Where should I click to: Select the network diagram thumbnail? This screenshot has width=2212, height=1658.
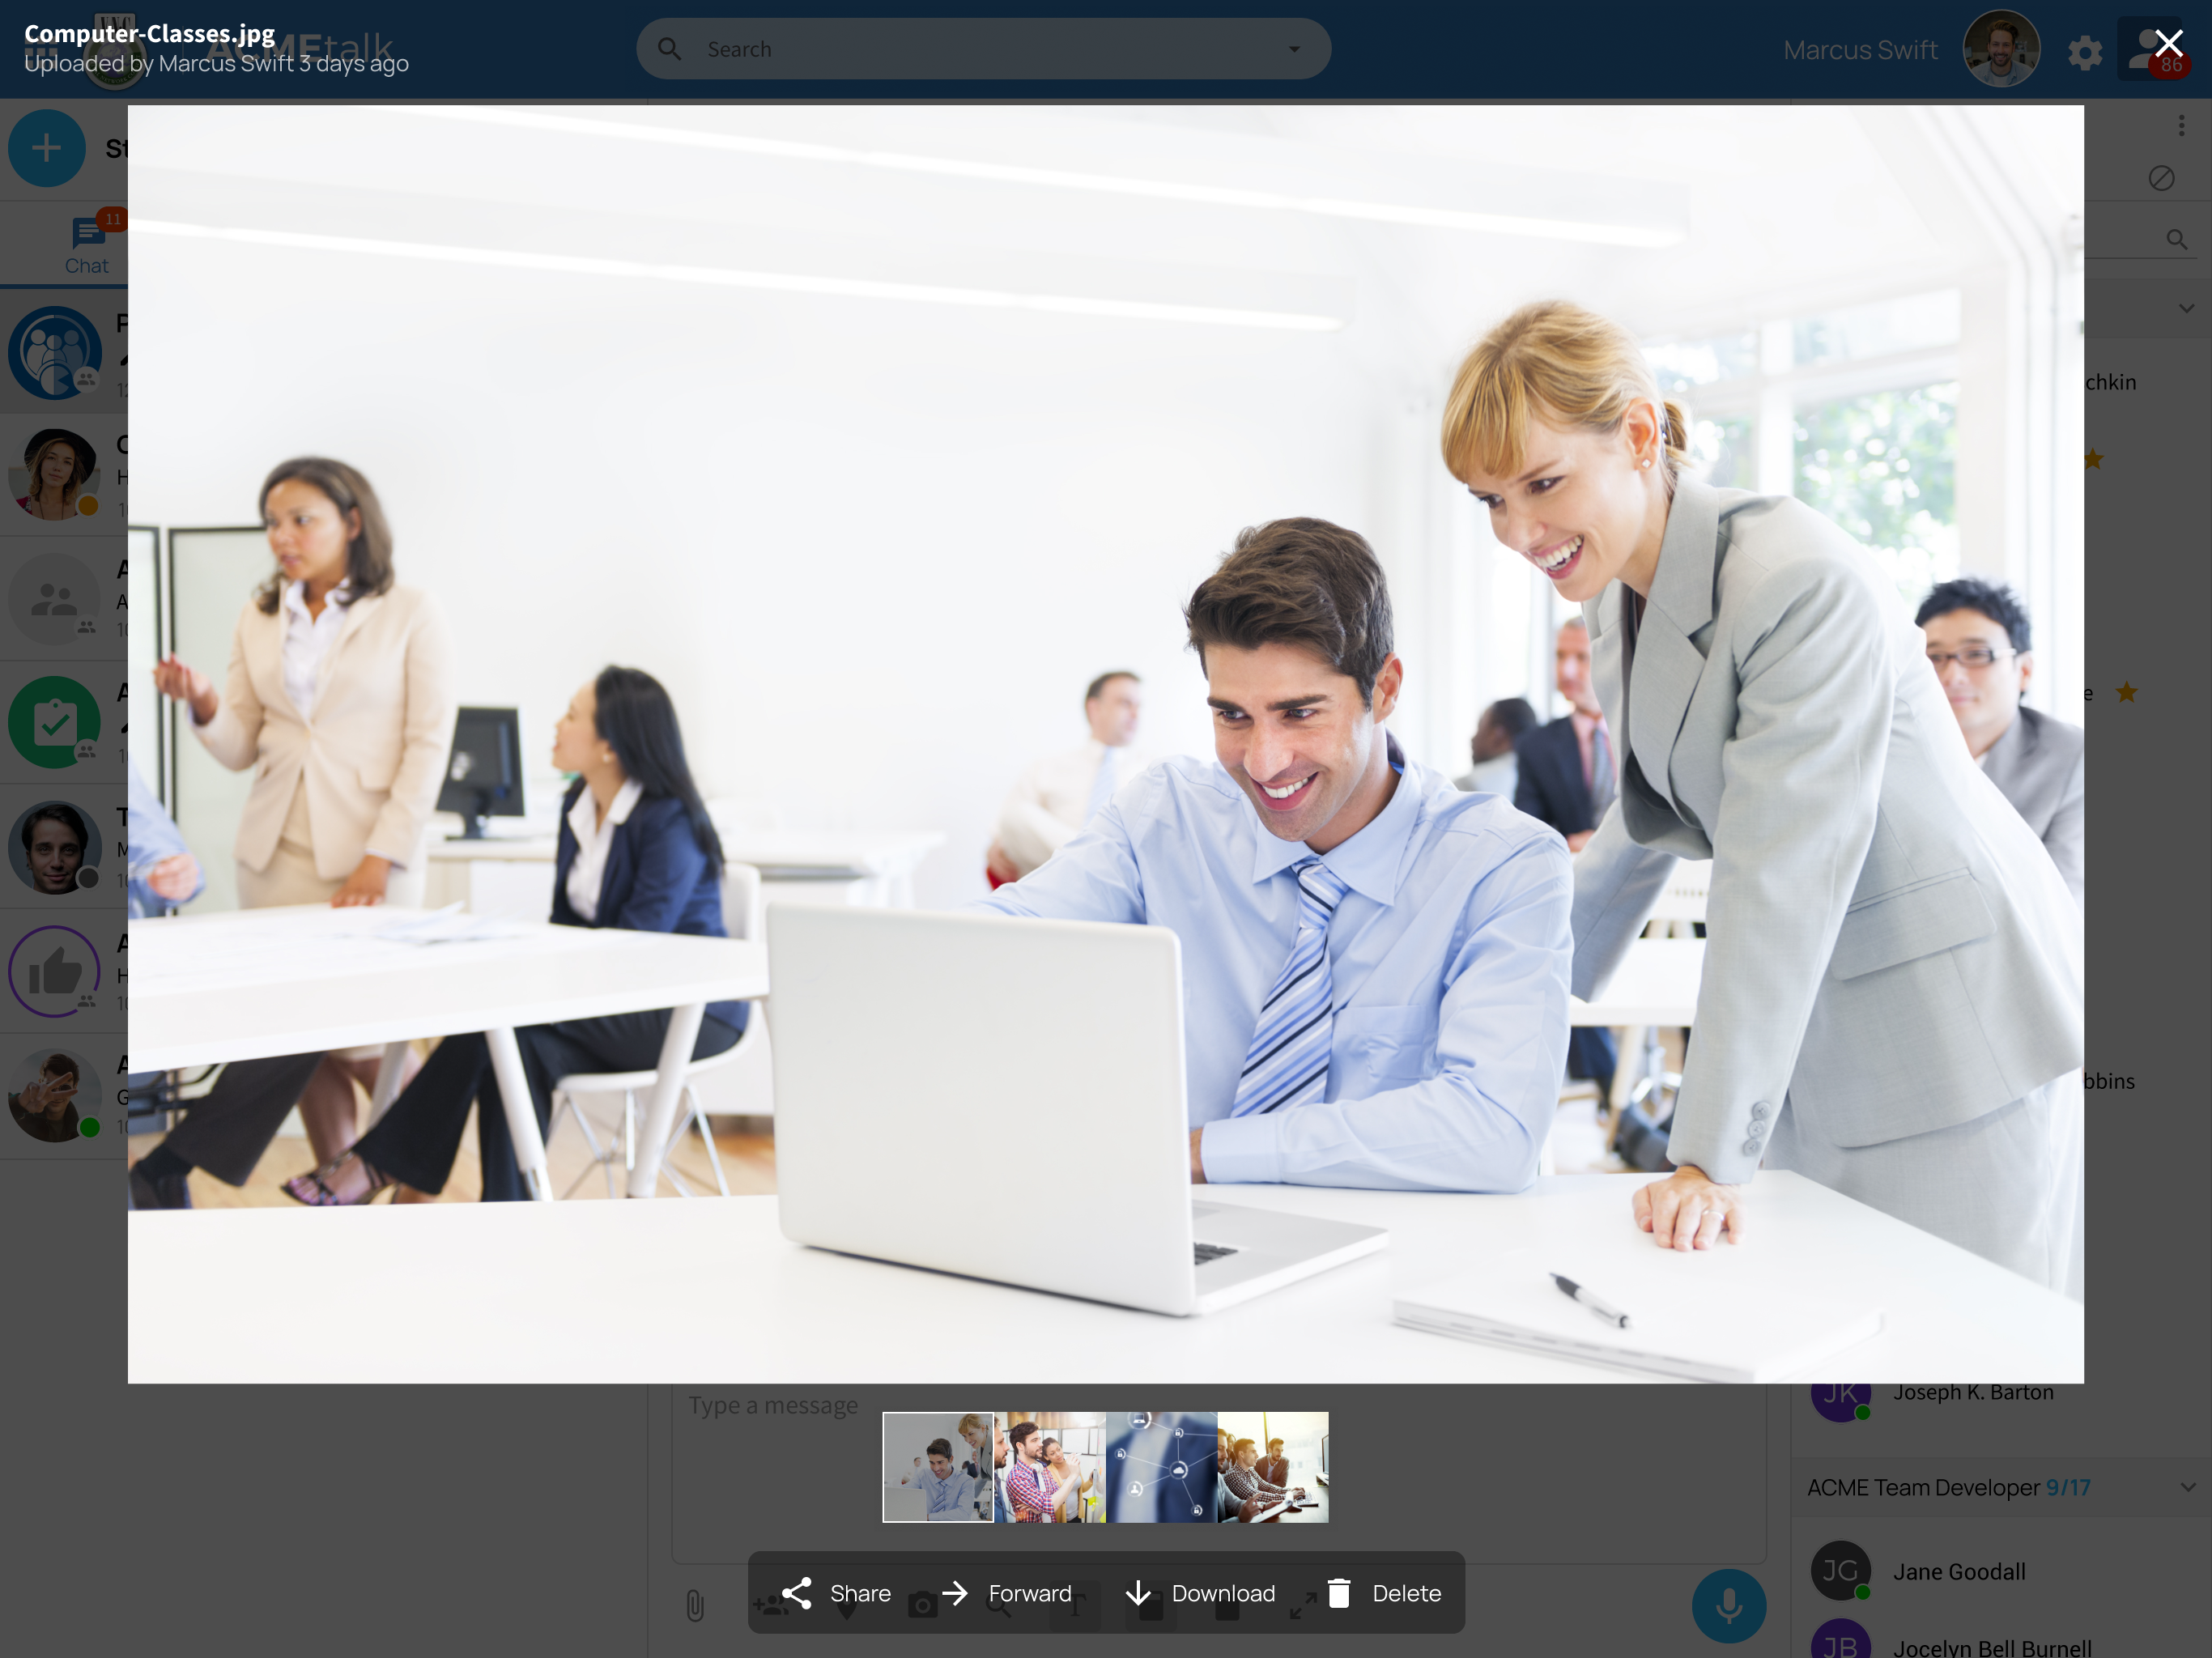pyautogui.click(x=1161, y=1467)
